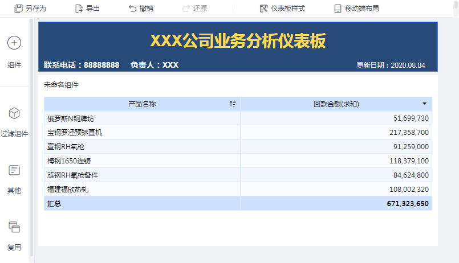Viewport: 459px width, 263px height.
Task: Open the Other (其他) components icon
Action: 14,170
